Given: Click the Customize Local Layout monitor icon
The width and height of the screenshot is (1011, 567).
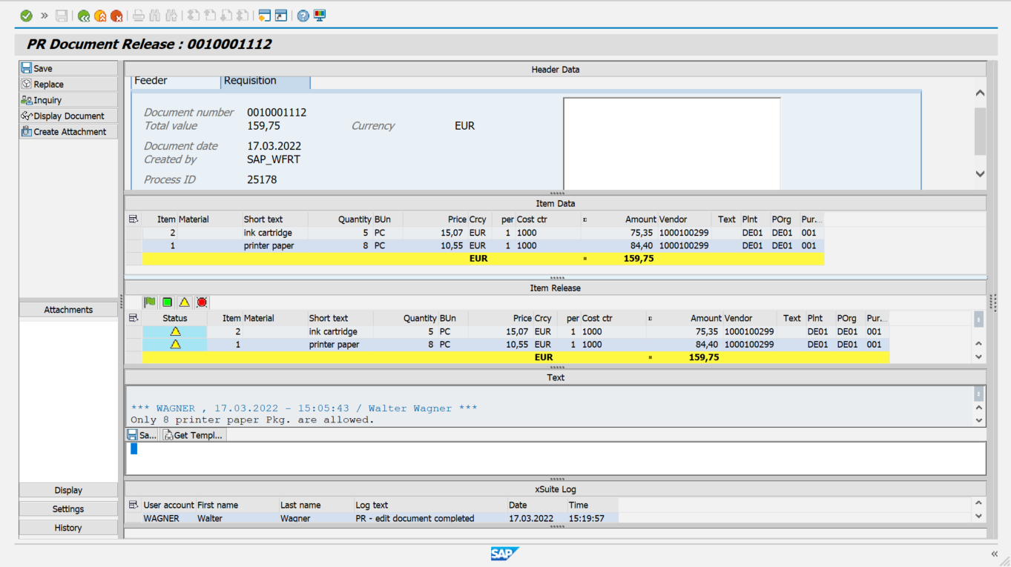Looking at the screenshot, I should [320, 16].
